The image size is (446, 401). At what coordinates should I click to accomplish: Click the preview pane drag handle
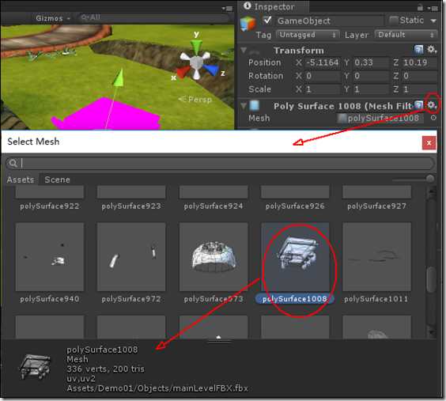coord(219,341)
